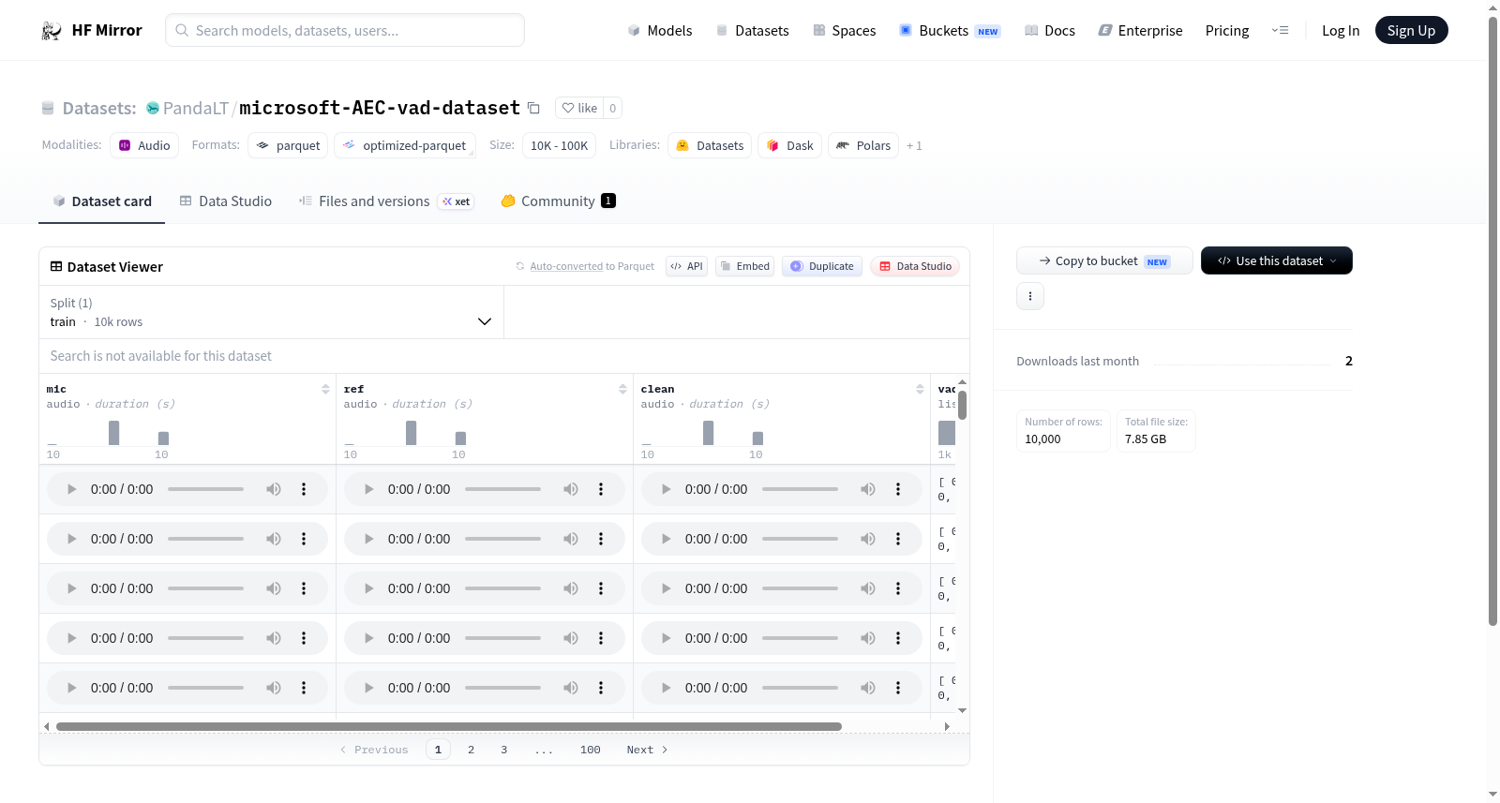Screen dimensions: 1500x803
Task: Open the more navigation menu icon
Action: (x=1280, y=31)
